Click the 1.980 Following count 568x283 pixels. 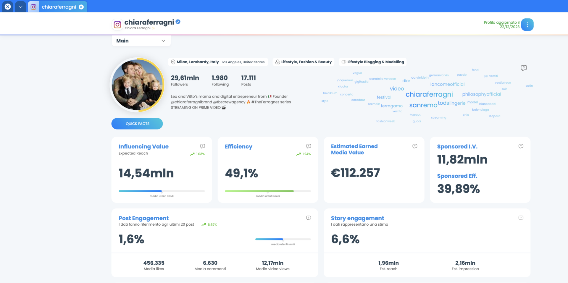220,78
